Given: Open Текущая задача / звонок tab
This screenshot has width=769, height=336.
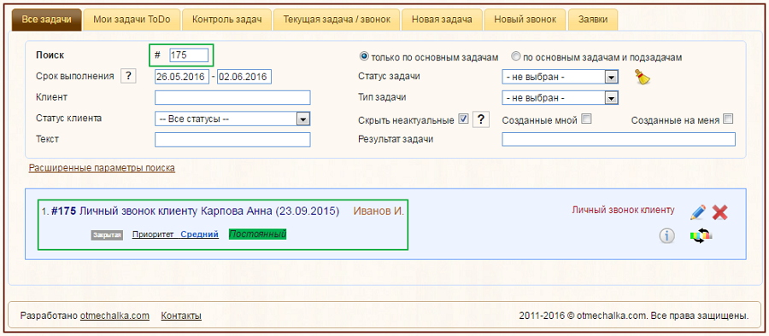Looking at the screenshot, I should click(x=337, y=20).
